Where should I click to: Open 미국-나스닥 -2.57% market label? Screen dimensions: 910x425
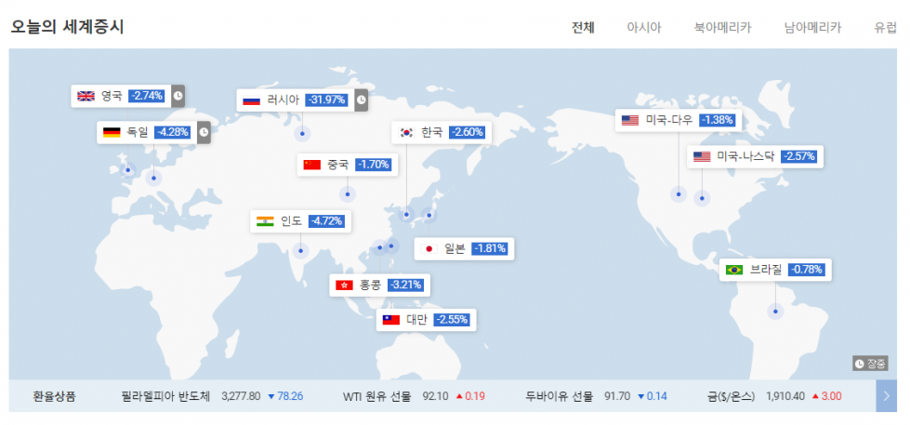[x=755, y=156]
